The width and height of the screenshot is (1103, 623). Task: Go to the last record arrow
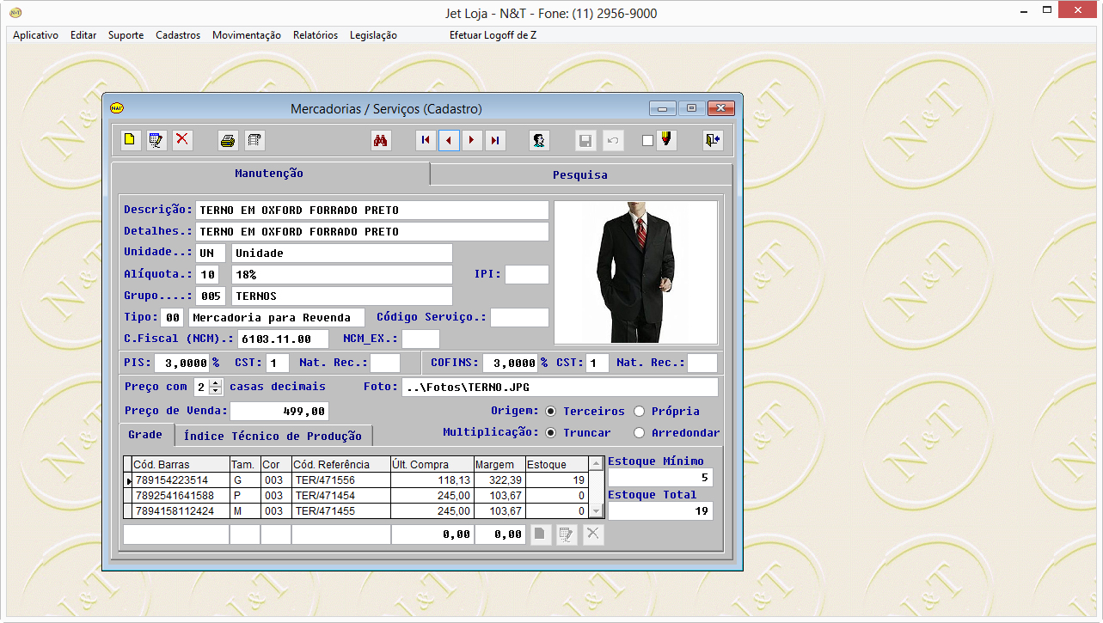tap(495, 140)
